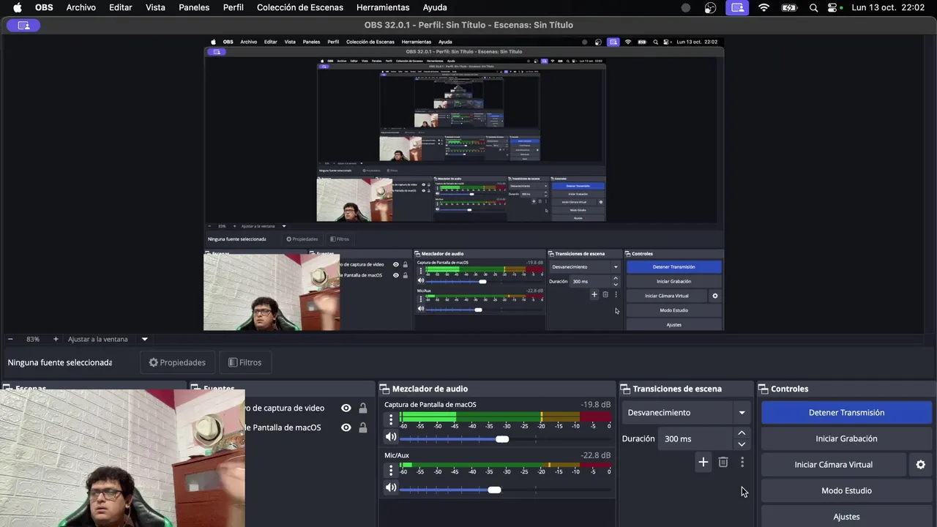Open options dots for Captura de Pantalla de macOS audio
This screenshot has width=937, height=527.
pyautogui.click(x=391, y=419)
